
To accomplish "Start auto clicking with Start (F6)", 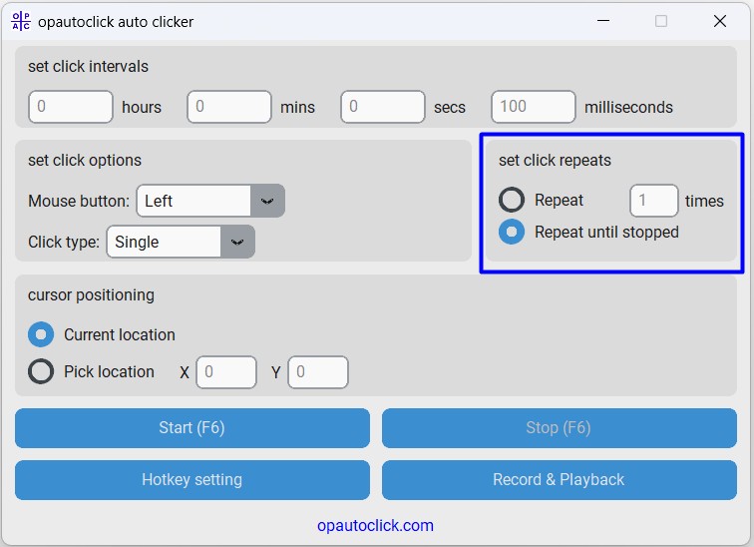I will click(192, 427).
